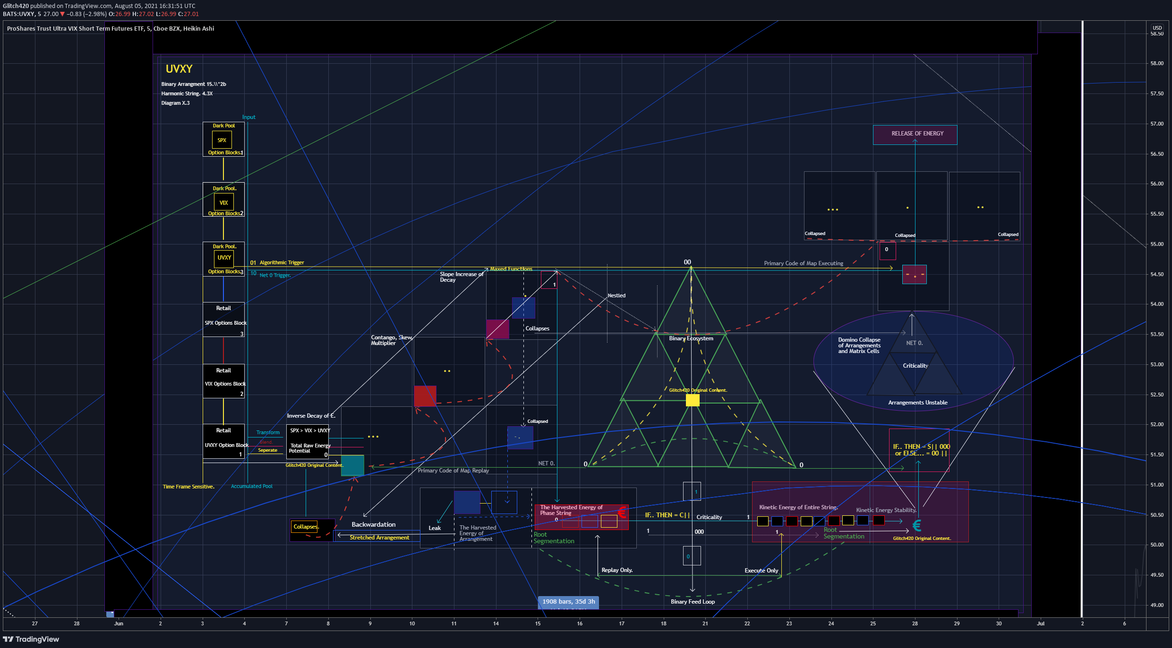Click the cyan 'Transform' label
1172x648 pixels.
coord(268,432)
